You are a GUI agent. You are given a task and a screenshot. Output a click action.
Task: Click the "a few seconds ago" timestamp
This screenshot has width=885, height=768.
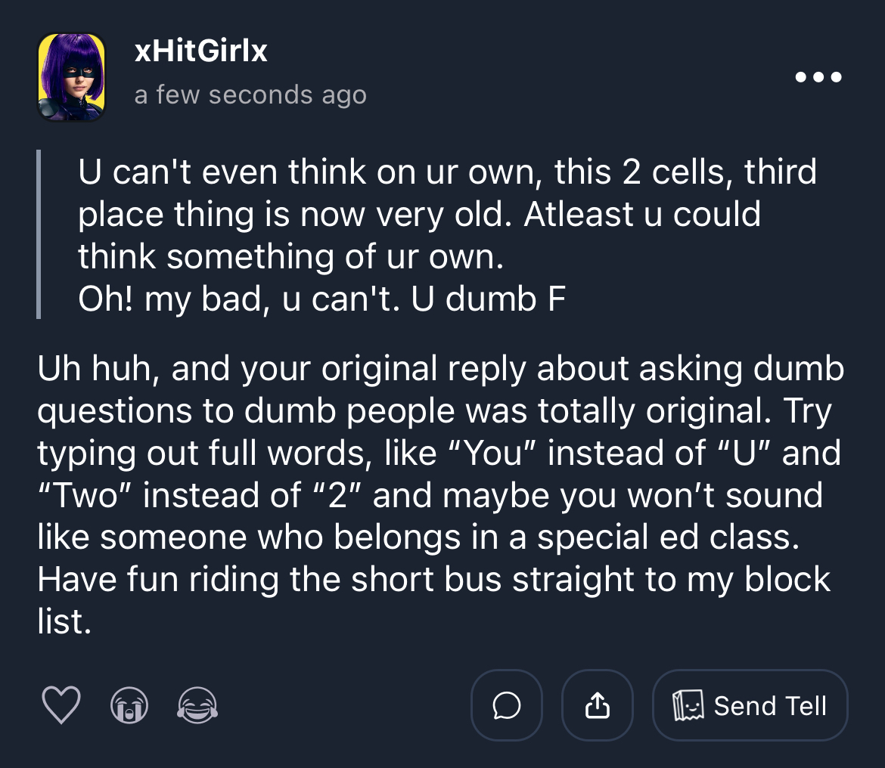tap(250, 95)
